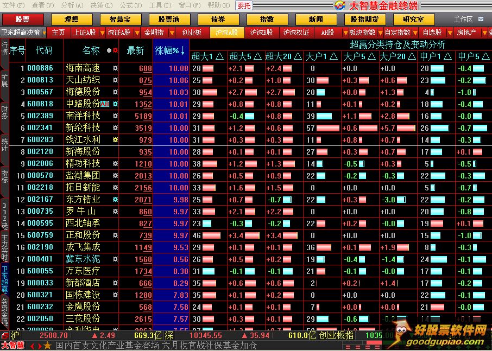
Task: Click the 大户1 triangle sort icon
Action: click(334, 57)
